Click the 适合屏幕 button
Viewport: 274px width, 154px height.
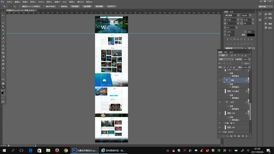pyautogui.click(x=87, y=6)
